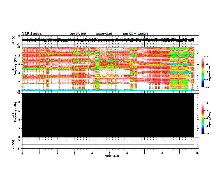Click the "start UT = 23:50: 1" text
Viewport: 222px width, 172px height.
tap(135, 34)
